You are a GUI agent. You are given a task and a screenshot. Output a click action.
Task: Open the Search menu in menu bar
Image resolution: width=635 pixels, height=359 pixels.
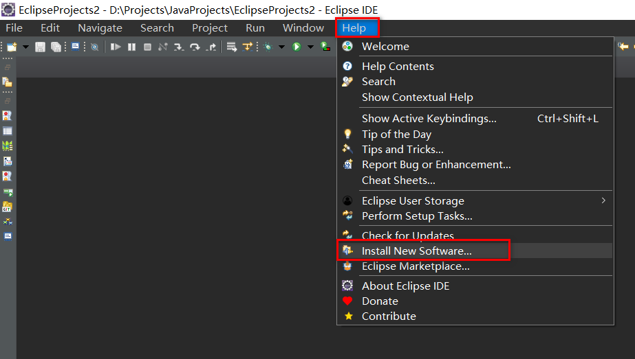(x=157, y=28)
